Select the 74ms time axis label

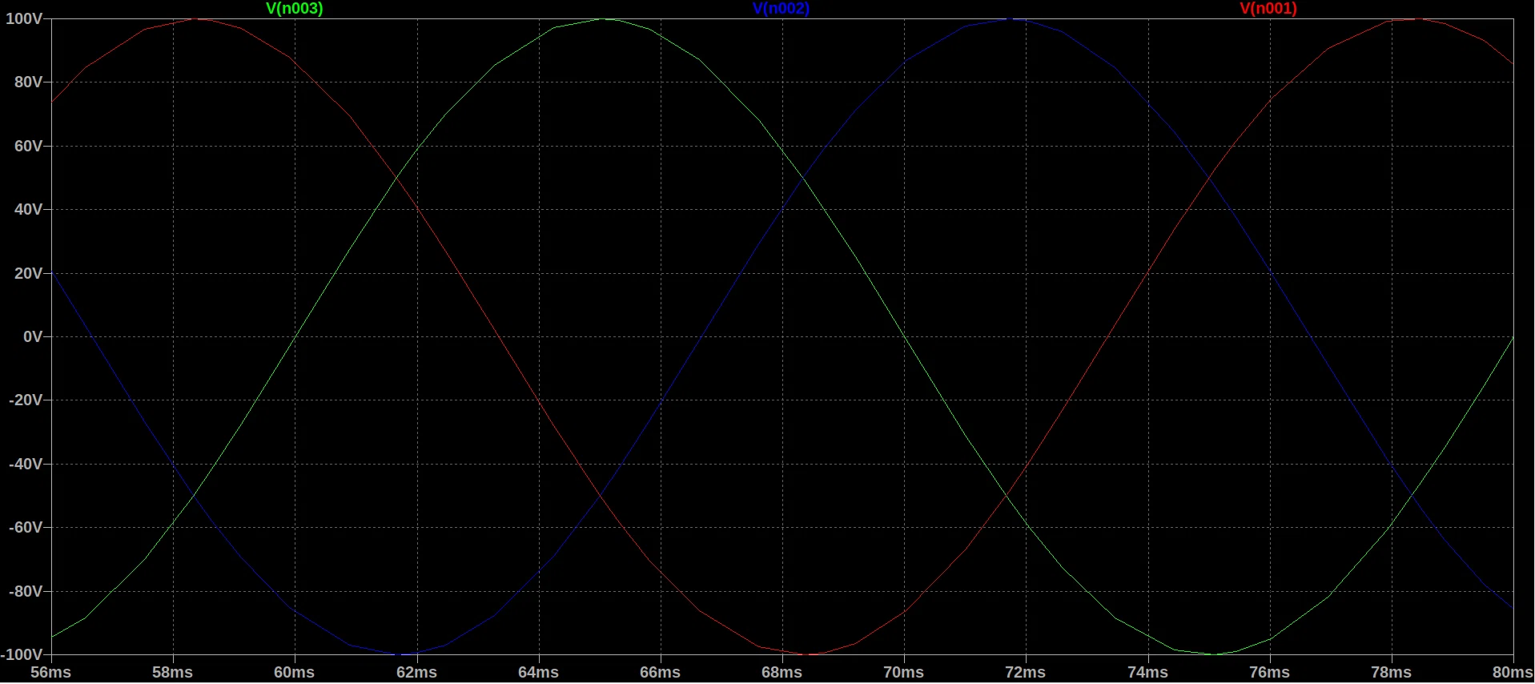[1147, 673]
